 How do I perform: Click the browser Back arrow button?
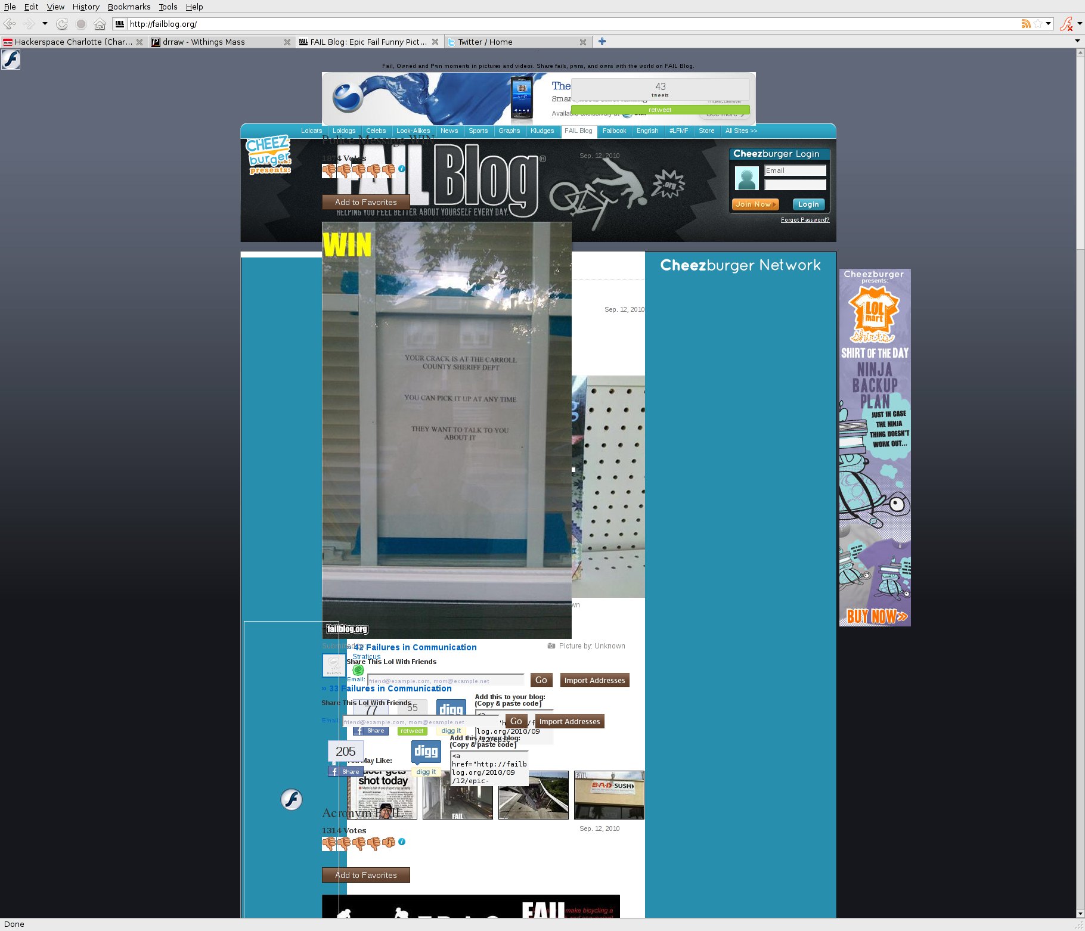point(10,24)
